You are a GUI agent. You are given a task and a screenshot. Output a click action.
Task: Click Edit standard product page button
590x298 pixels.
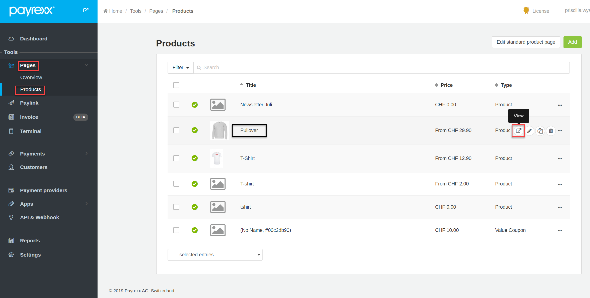(526, 42)
